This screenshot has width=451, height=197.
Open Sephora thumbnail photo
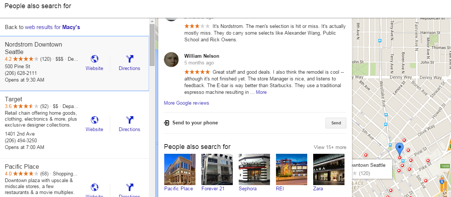point(254,169)
